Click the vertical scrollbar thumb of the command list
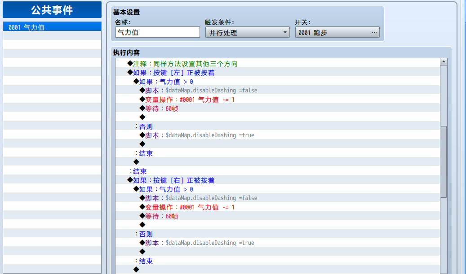Image resolution: width=466 pixels, height=274 pixels. tap(444, 161)
